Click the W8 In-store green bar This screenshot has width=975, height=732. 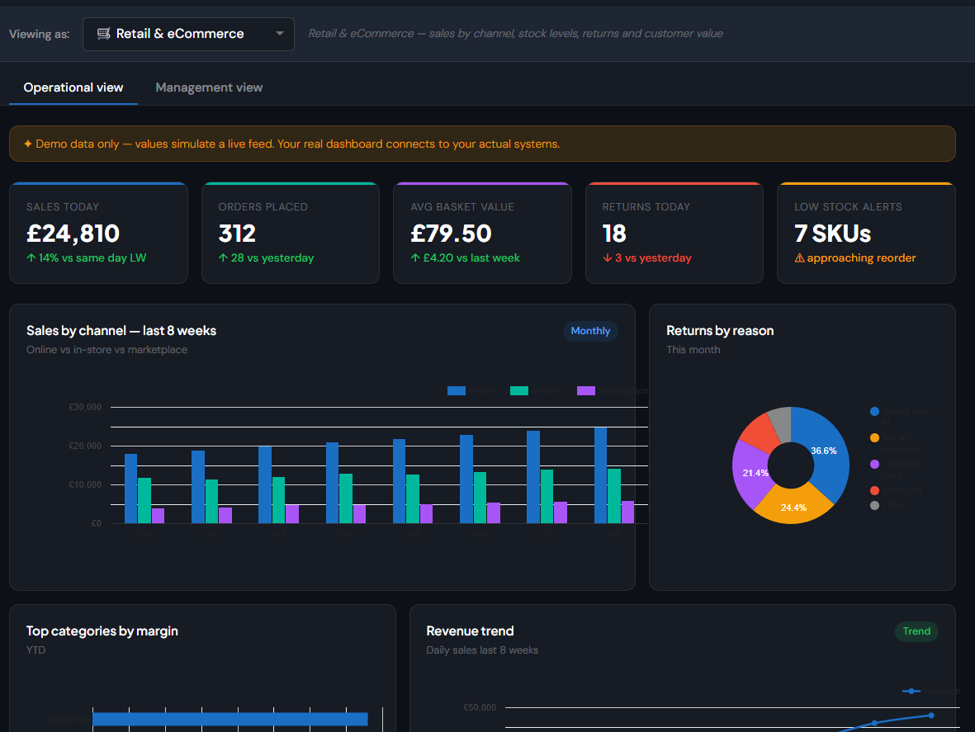click(614, 496)
